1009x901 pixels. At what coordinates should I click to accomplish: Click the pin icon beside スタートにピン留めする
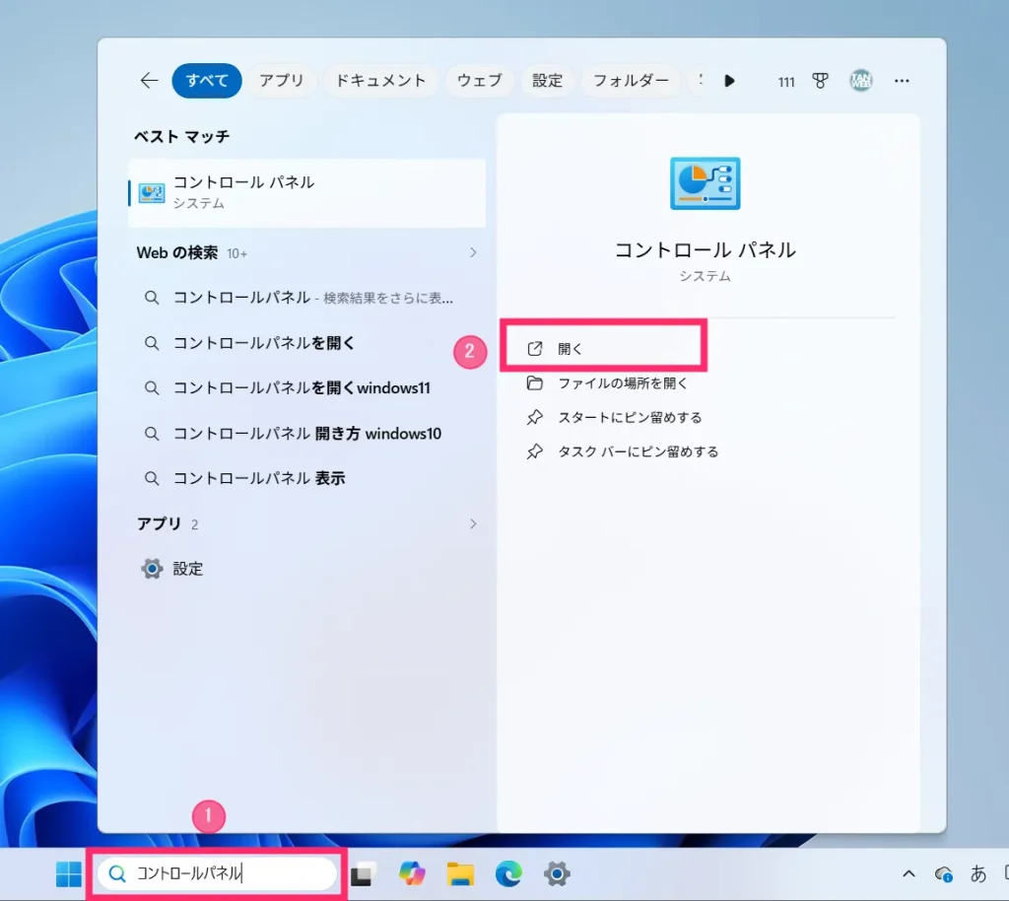click(535, 418)
